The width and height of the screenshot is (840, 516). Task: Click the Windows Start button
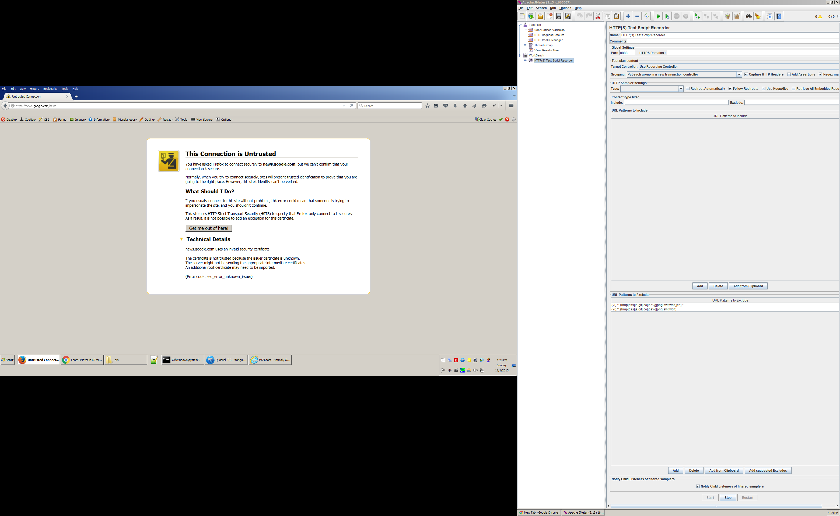(x=8, y=360)
